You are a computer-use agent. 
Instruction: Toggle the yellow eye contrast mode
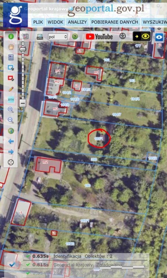tap(142, 36)
